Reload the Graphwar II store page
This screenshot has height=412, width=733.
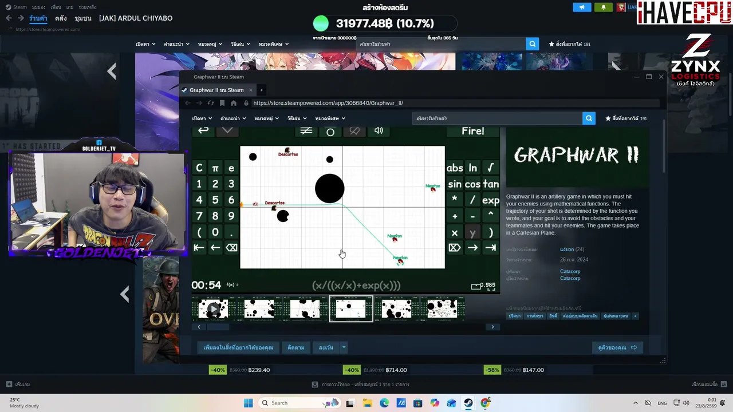(x=210, y=103)
